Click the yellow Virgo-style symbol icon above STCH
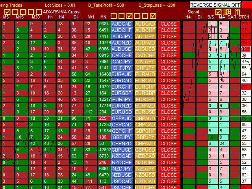The height and width of the screenshot is (189, 252). pos(238,12)
